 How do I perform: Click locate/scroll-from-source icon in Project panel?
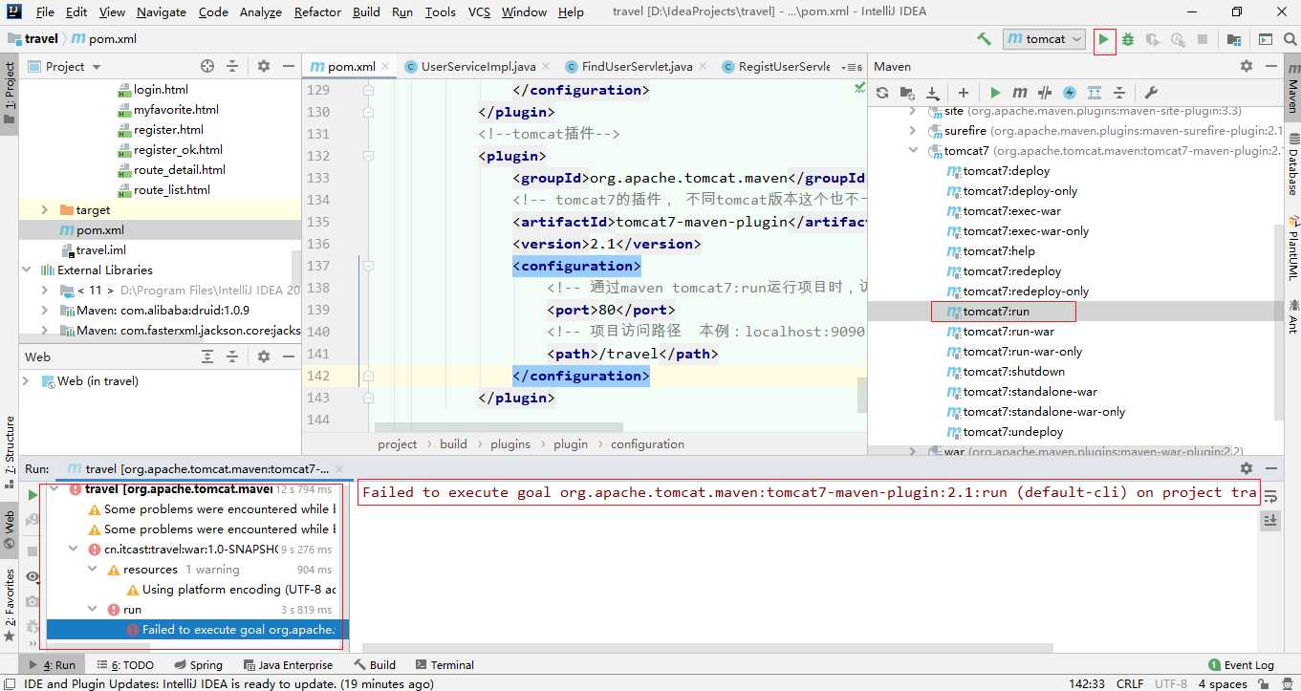pyautogui.click(x=207, y=66)
